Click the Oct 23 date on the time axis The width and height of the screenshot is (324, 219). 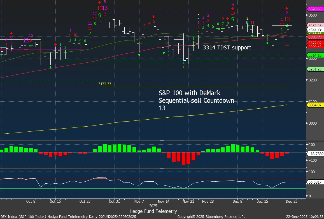pyautogui.click(x=85, y=201)
